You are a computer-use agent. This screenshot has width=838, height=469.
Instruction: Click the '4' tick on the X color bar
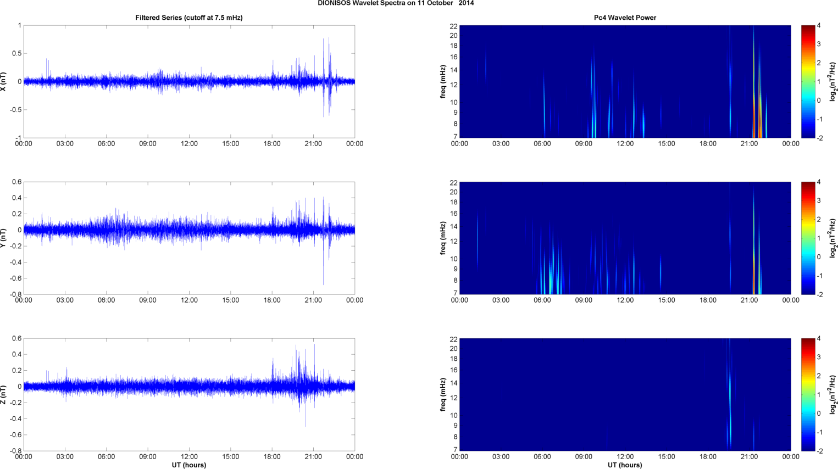819,26
